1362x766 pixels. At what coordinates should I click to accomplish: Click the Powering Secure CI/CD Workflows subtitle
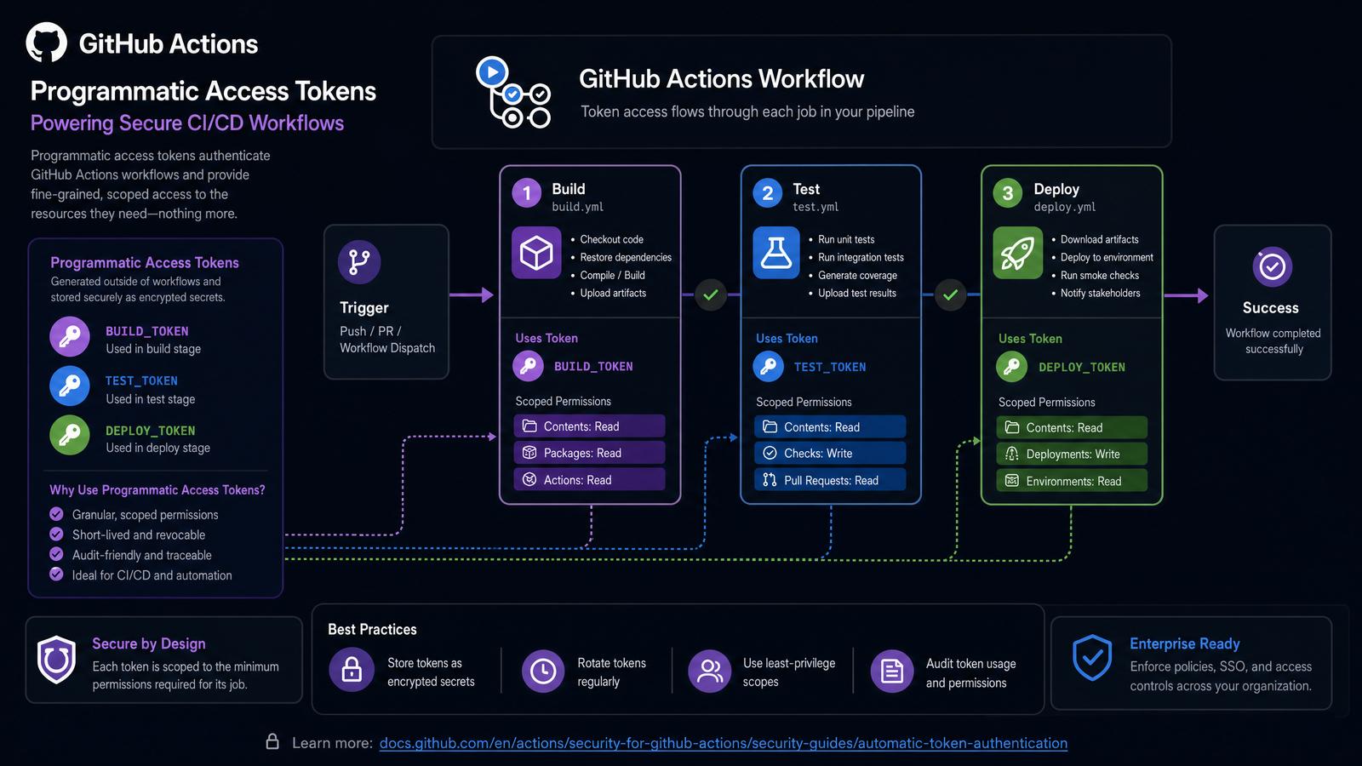tap(187, 123)
